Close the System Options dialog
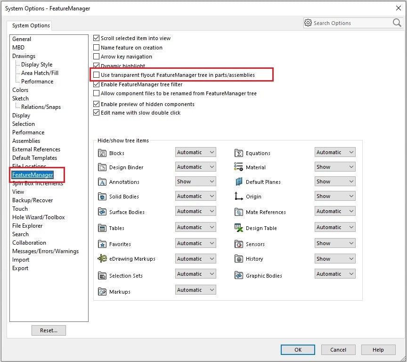 [399, 8]
